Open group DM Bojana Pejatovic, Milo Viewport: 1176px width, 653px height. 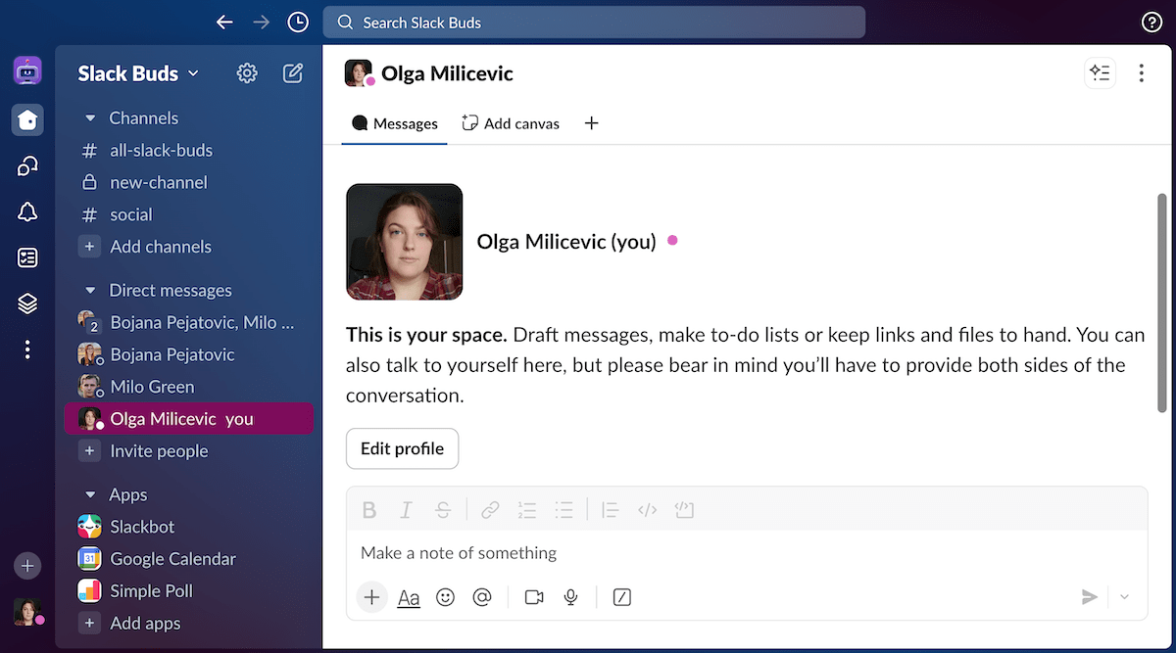(x=188, y=322)
